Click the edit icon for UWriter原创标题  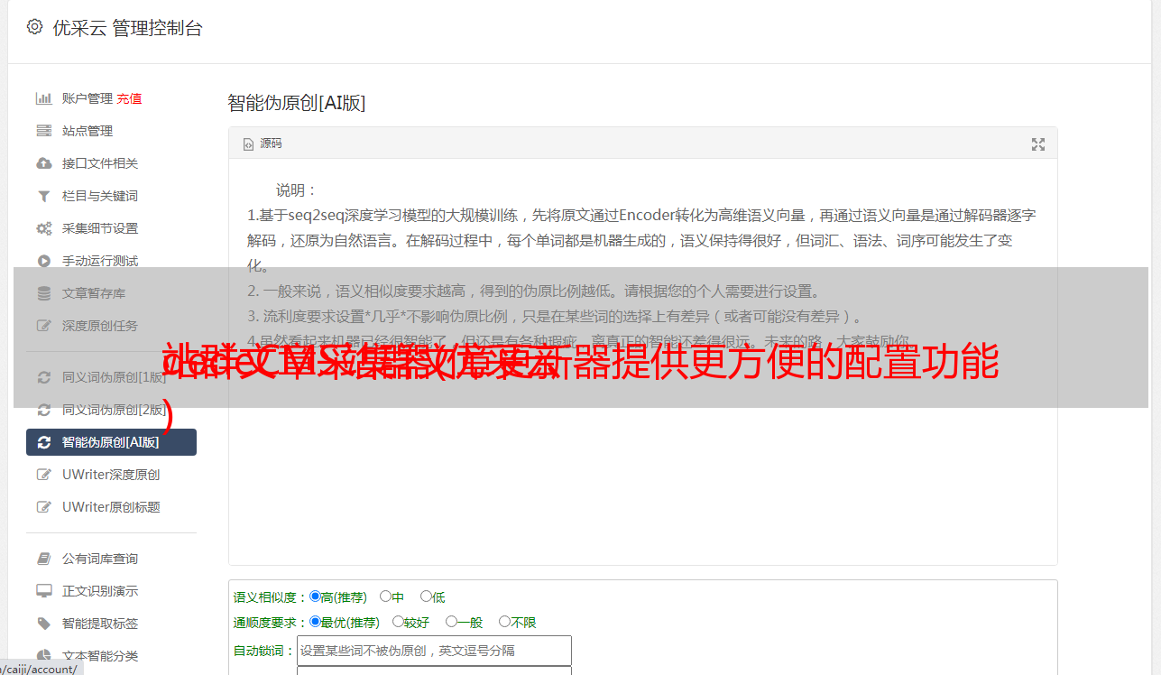click(x=43, y=507)
